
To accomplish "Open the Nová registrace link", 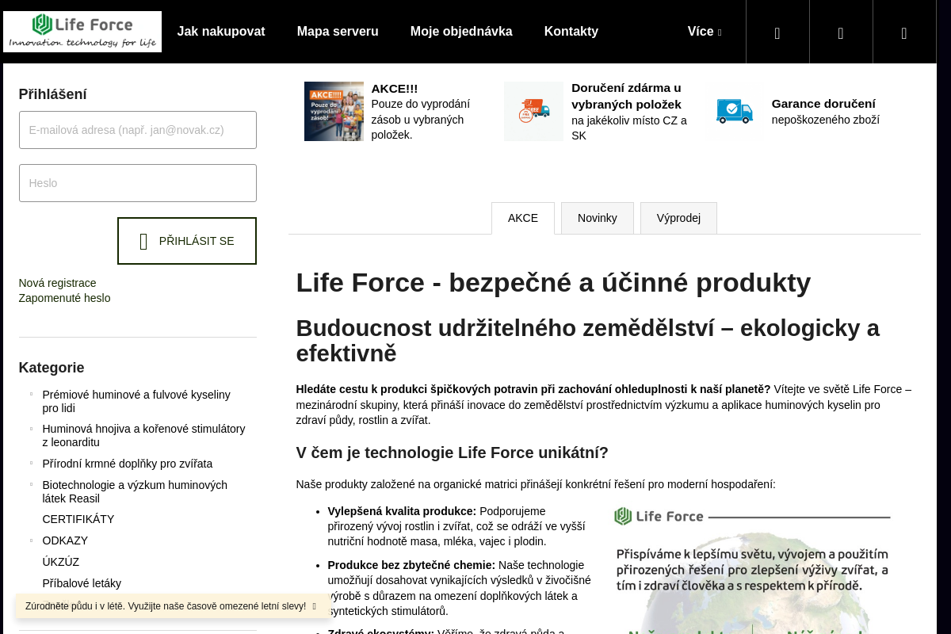I will [58, 283].
